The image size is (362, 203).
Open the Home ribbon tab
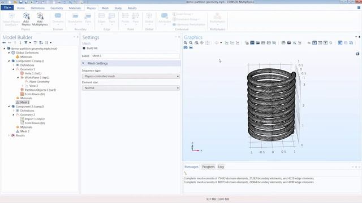(21, 8)
